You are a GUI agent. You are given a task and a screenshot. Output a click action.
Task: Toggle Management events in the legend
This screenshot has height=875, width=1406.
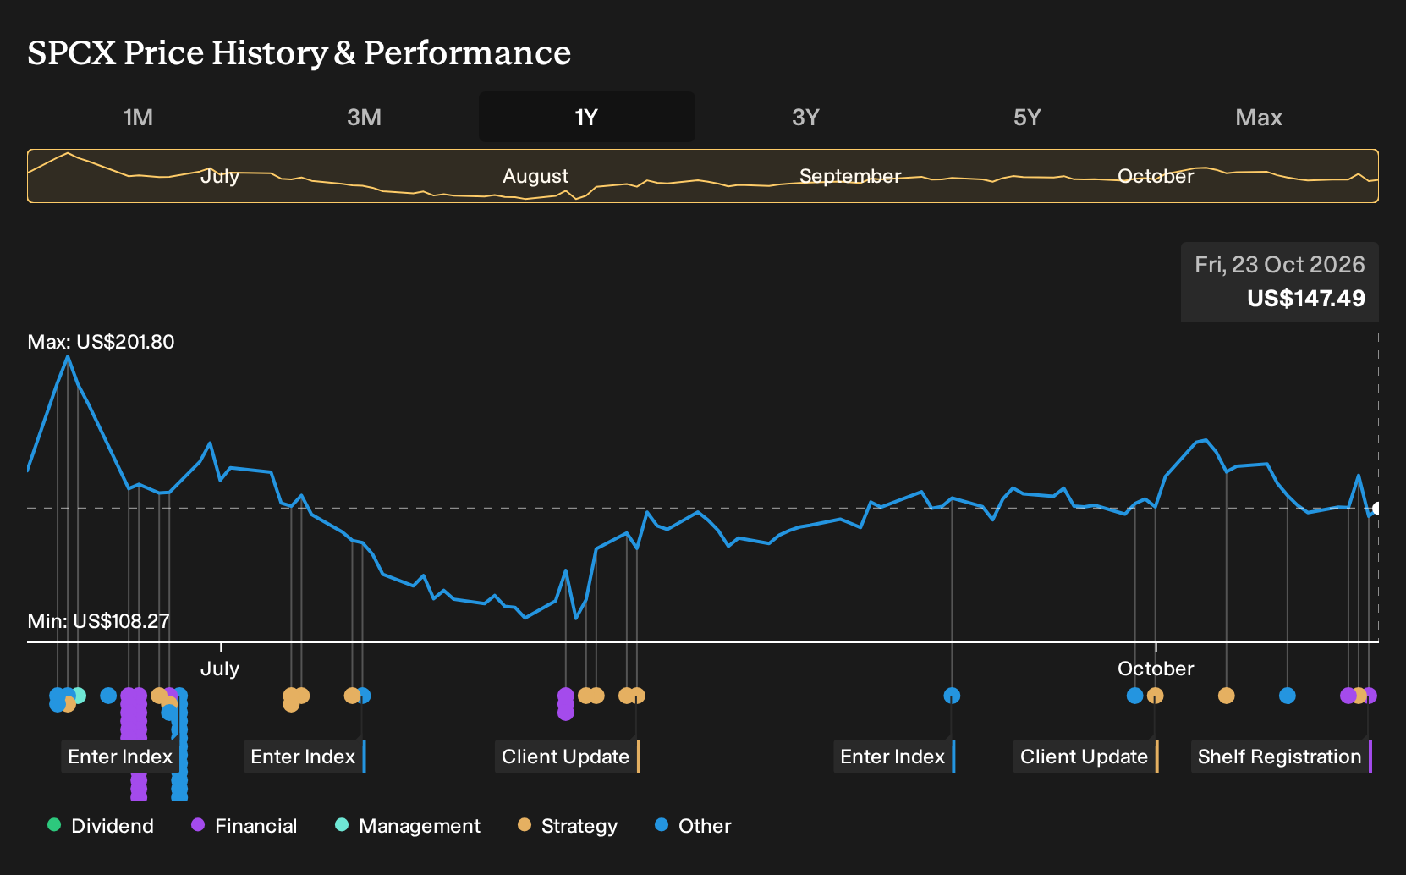click(x=408, y=826)
